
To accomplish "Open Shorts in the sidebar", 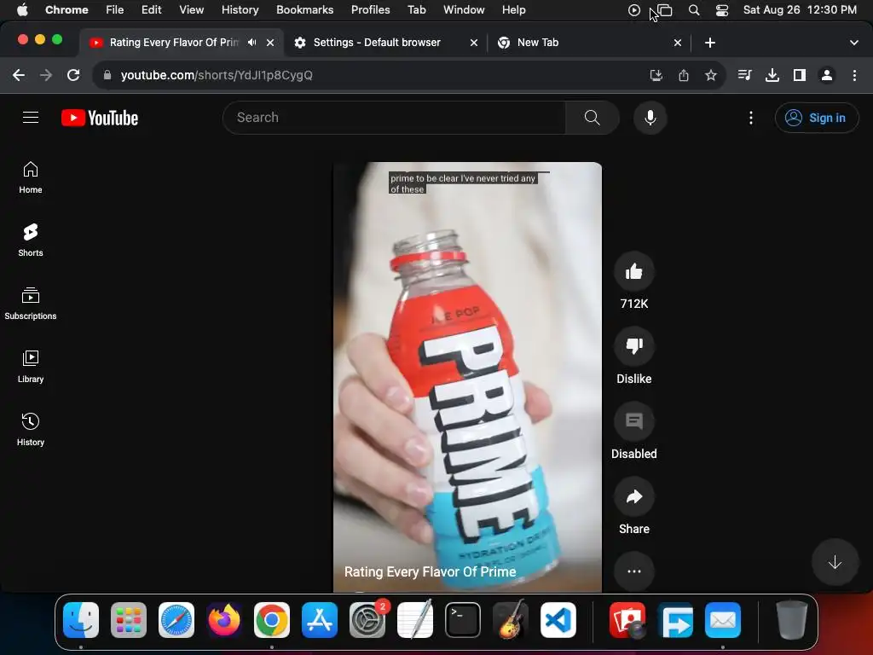I will pyautogui.click(x=31, y=241).
